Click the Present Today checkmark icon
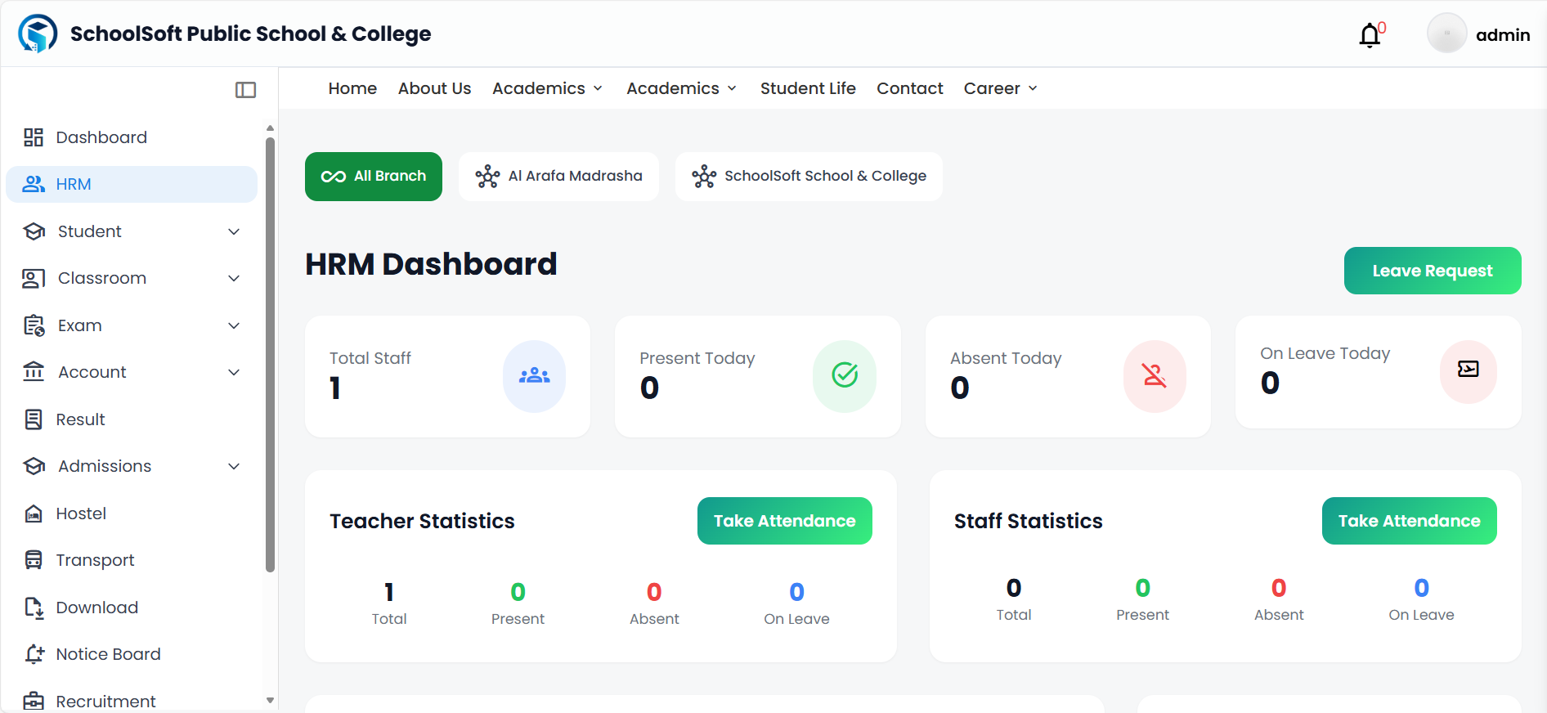 [x=844, y=376]
